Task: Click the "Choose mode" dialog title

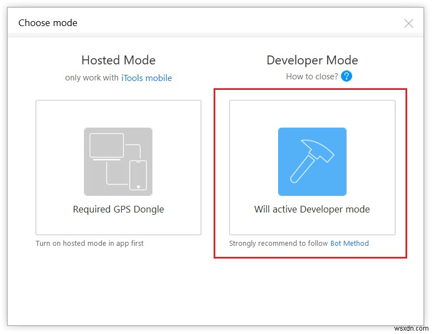Action: [48, 23]
